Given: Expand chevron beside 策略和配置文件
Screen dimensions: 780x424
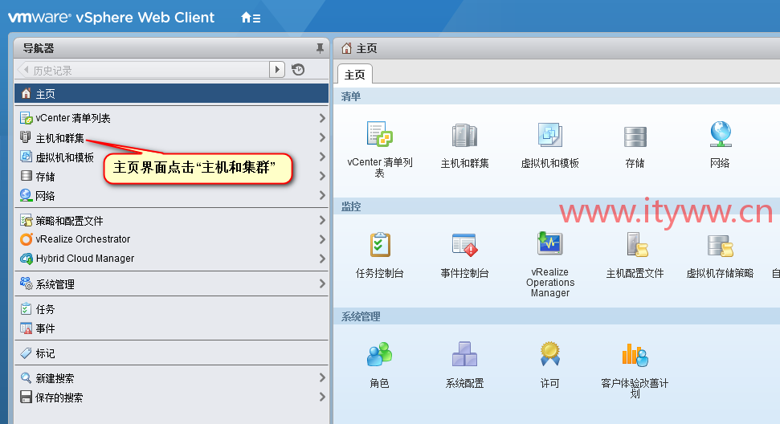Looking at the screenshot, I should 322,220.
